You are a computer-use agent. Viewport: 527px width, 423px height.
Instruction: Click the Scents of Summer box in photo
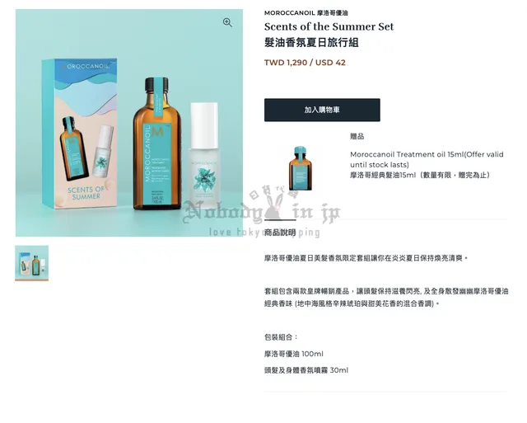coord(80,134)
